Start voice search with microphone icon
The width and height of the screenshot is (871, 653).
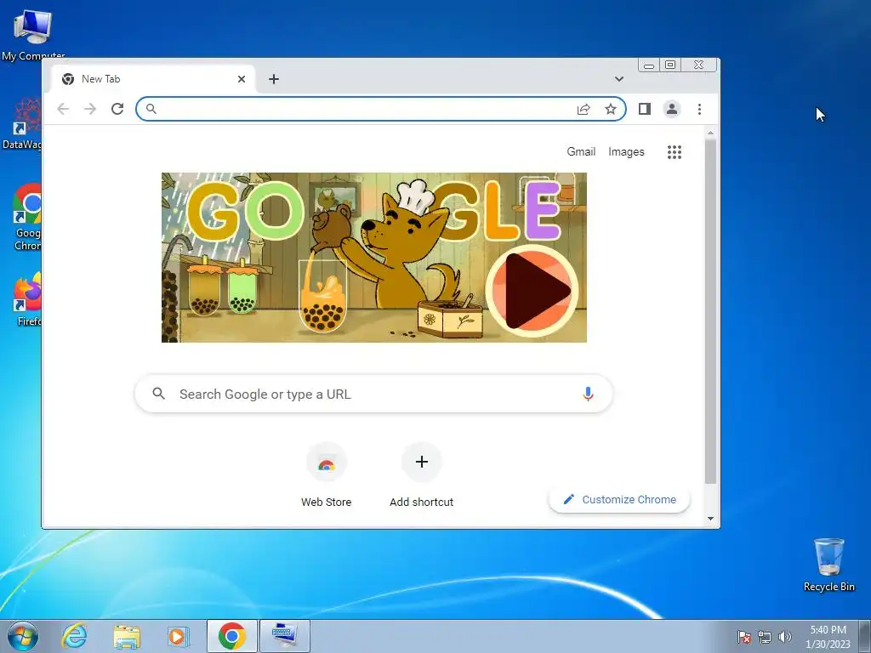(x=588, y=395)
